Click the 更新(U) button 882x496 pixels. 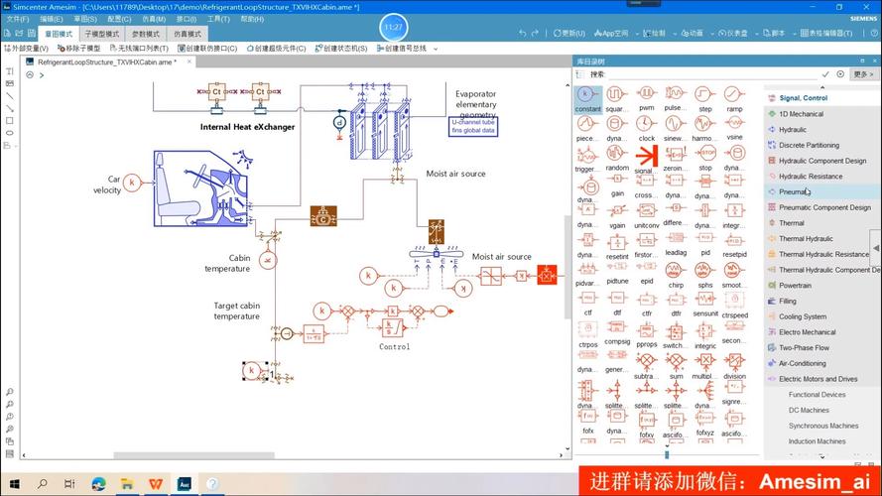click(569, 33)
